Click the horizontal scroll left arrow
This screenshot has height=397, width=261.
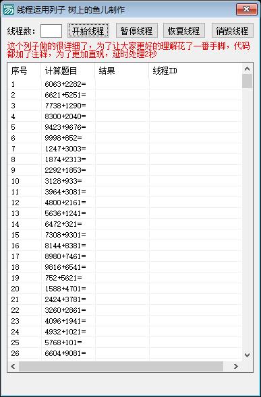pyautogui.click(x=13, y=366)
